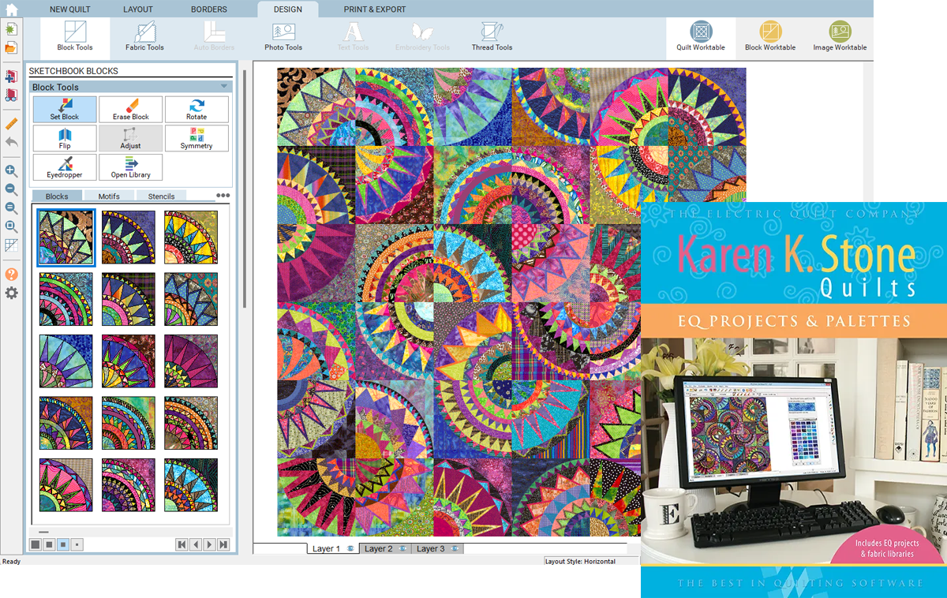The width and height of the screenshot is (947, 598).
Task: Open the BORDERS tab
Action: pyautogui.click(x=209, y=9)
